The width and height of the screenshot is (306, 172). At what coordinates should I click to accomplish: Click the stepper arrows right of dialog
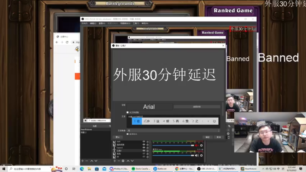228,137
